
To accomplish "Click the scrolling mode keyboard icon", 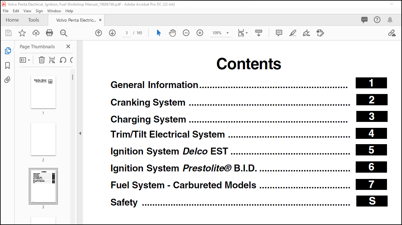I will coord(259,33).
